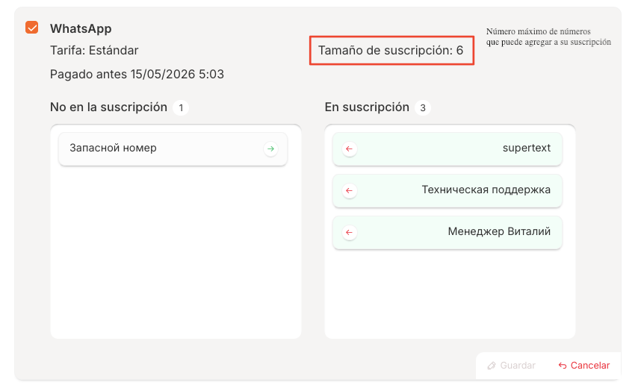Click the Tamaño de suscripción field
Viewport: 641px width, 391px height.
[391, 51]
